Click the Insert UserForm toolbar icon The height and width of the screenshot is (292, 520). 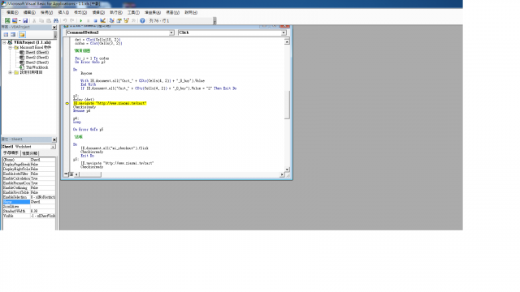15,20
